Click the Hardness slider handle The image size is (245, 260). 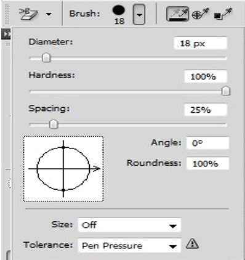226,91
